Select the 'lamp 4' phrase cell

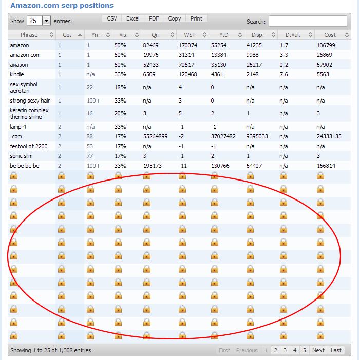click(x=32, y=127)
